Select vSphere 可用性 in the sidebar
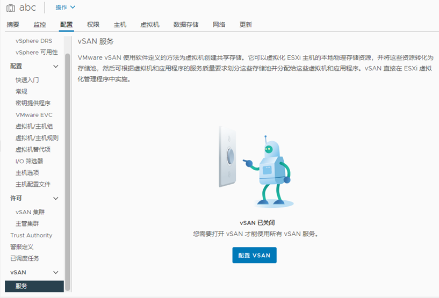Viewport: 439px width, 298px height. (37, 52)
